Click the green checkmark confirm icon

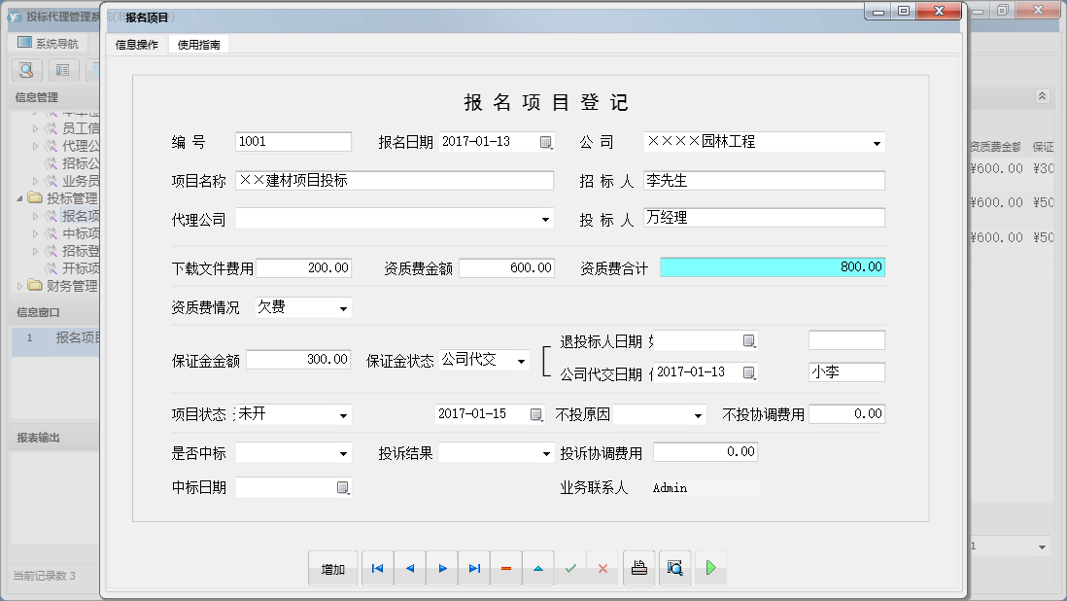tap(571, 567)
